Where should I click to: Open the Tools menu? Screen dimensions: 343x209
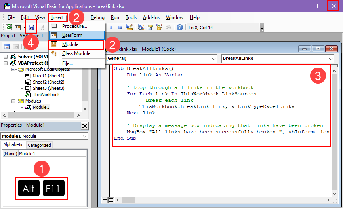coord(131,17)
